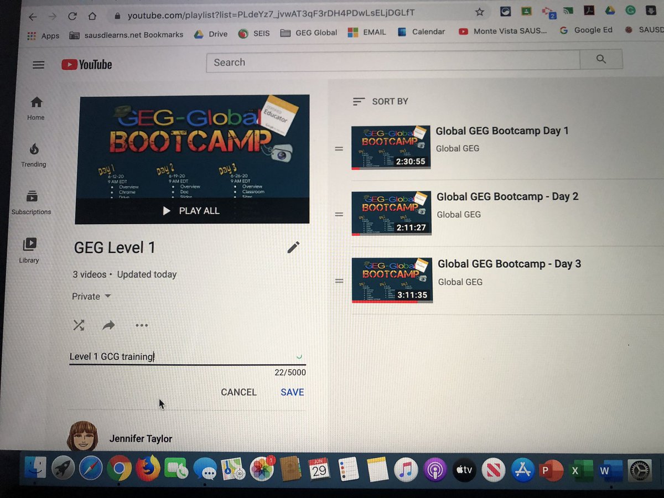
Task: Click the Google Drive extension icon
Action: pos(610,10)
